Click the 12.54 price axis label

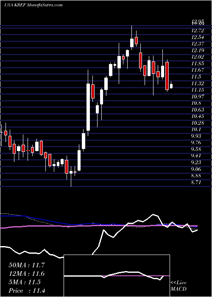[198, 37]
